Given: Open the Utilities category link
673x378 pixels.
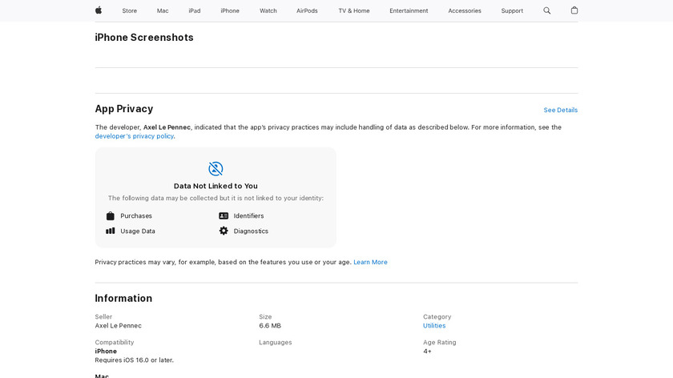Looking at the screenshot, I should pyautogui.click(x=434, y=326).
